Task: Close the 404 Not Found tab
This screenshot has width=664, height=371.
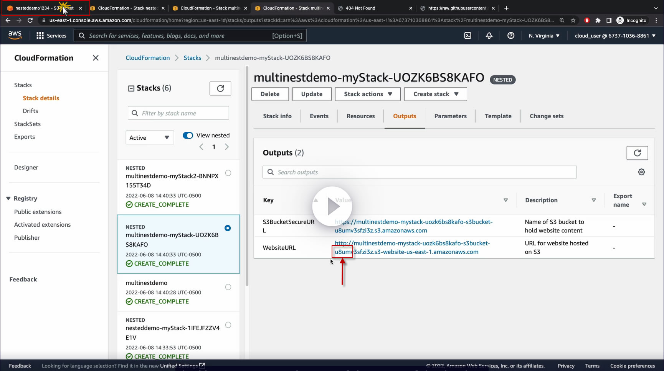Action: coord(411,8)
